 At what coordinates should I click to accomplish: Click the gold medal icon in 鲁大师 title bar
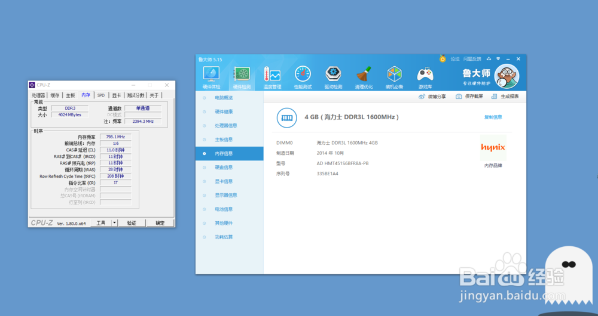(x=443, y=59)
